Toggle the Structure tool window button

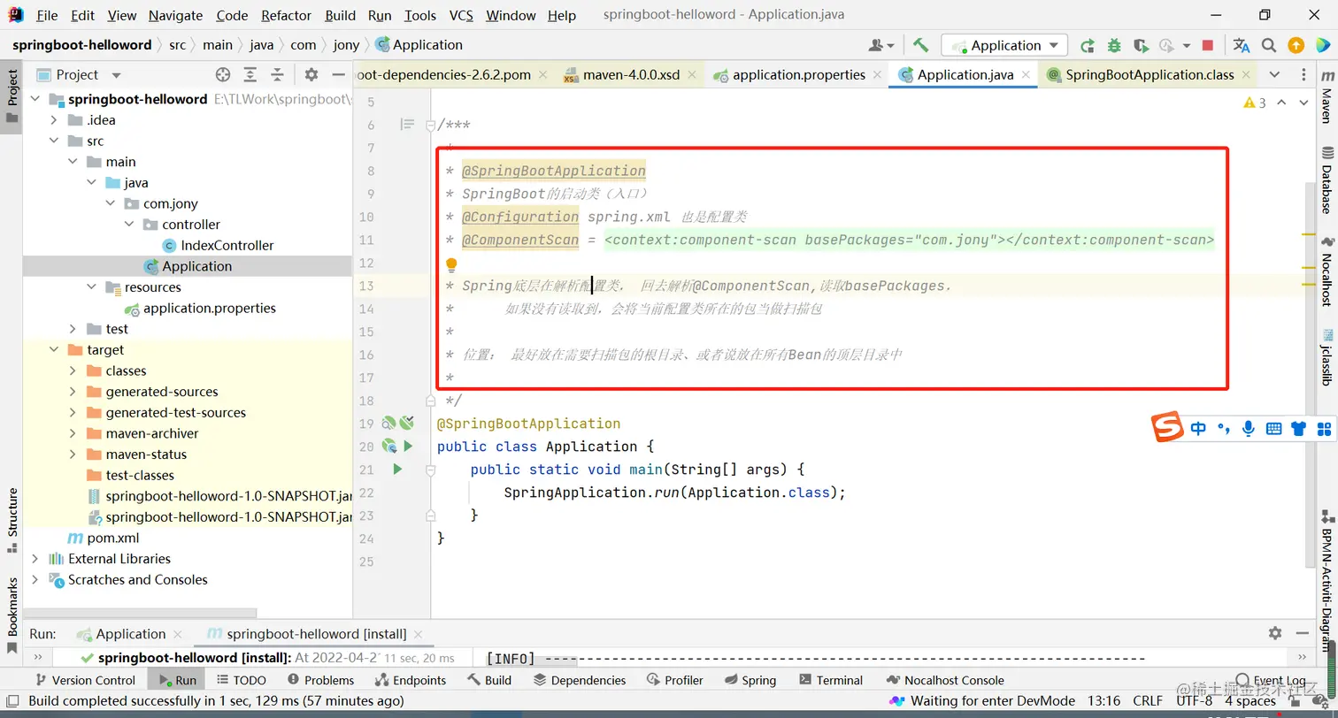(x=12, y=520)
